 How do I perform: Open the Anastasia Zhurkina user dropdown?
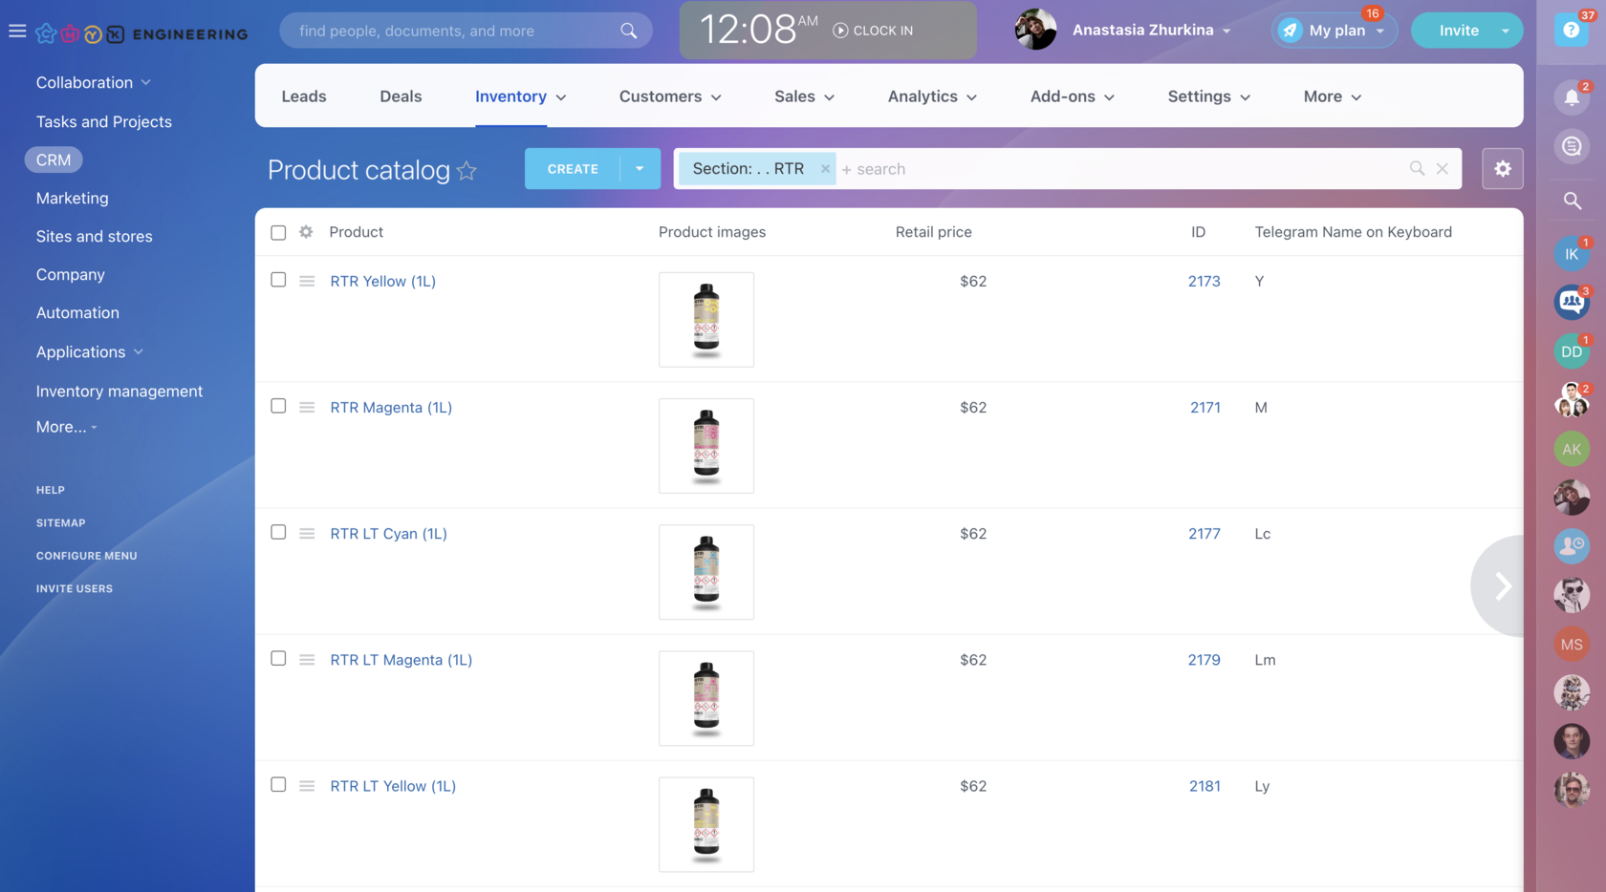click(x=1151, y=31)
